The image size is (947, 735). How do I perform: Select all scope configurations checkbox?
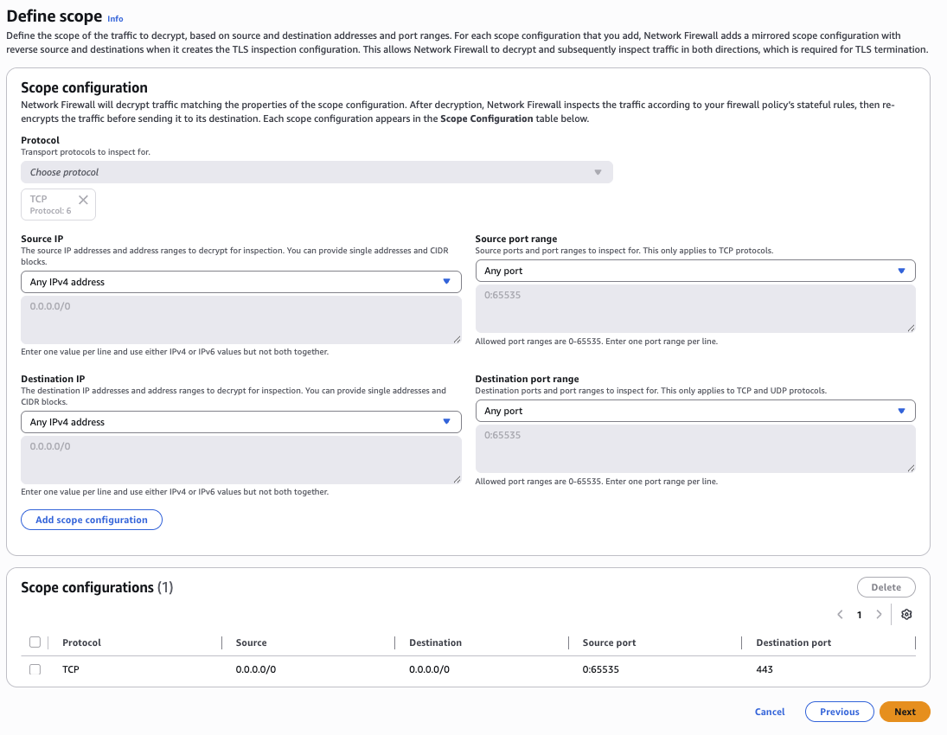35,642
